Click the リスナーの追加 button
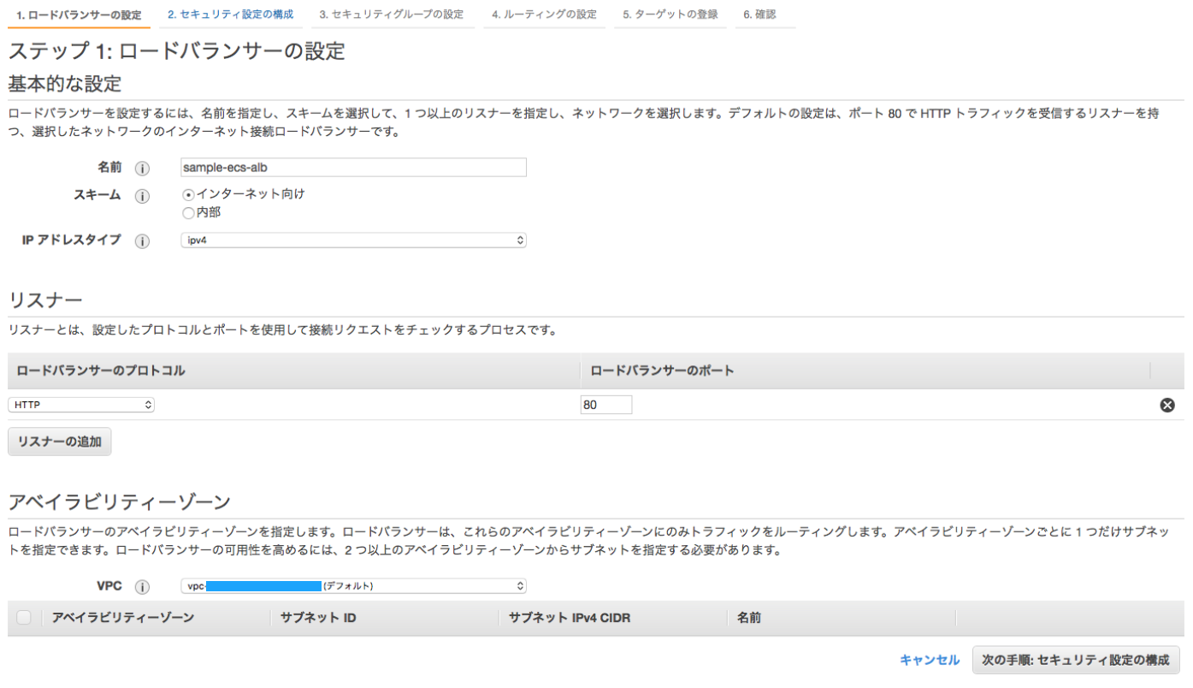Viewport: 1193px width, 688px height. click(60, 442)
